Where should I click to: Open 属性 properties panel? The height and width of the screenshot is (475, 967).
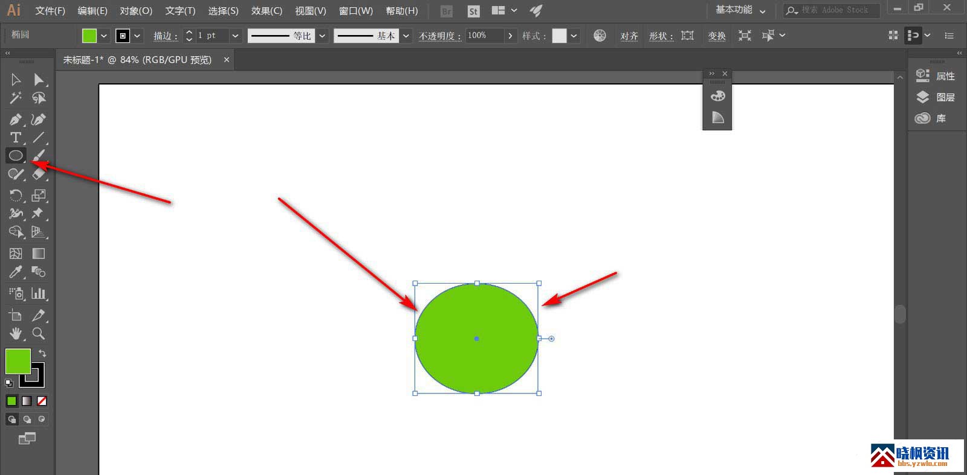click(x=936, y=76)
